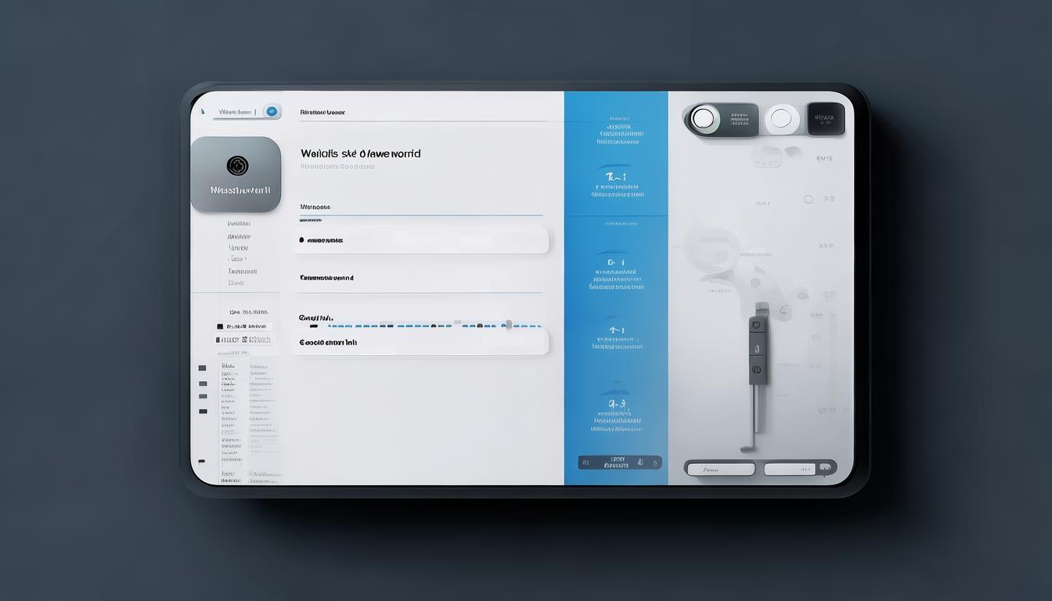The height and width of the screenshot is (601, 1052).
Task: Expand the first section of the blue panel
Action: tap(616, 130)
